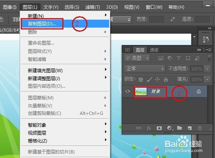215x158 pixels.
Task: Toggle lock image pixels brush icon
Action: [149, 79]
